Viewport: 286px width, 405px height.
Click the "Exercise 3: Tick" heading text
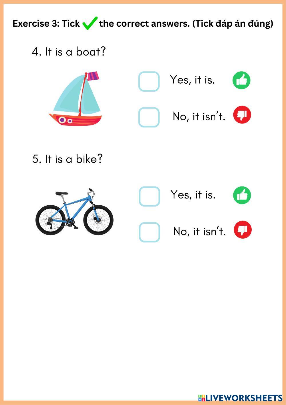tap(46, 23)
